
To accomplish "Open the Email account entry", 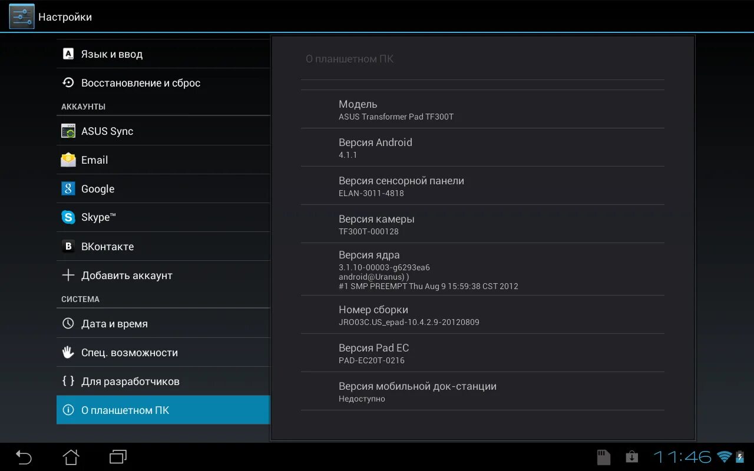I will 163,160.
